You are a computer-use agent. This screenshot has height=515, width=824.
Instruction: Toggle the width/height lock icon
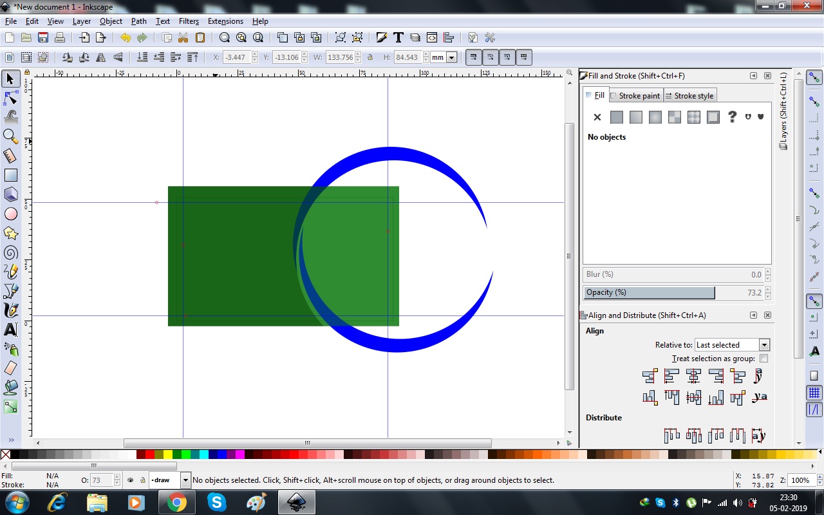pyautogui.click(x=370, y=57)
